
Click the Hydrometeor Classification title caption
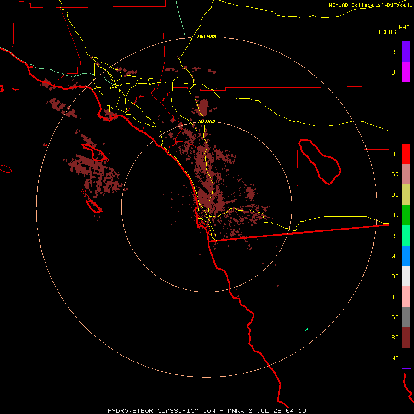[207, 411]
